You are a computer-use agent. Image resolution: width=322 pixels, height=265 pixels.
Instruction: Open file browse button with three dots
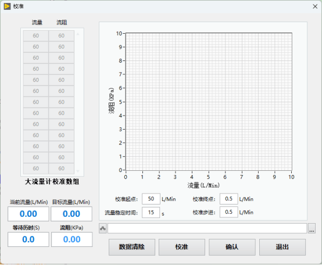tap(312, 228)
